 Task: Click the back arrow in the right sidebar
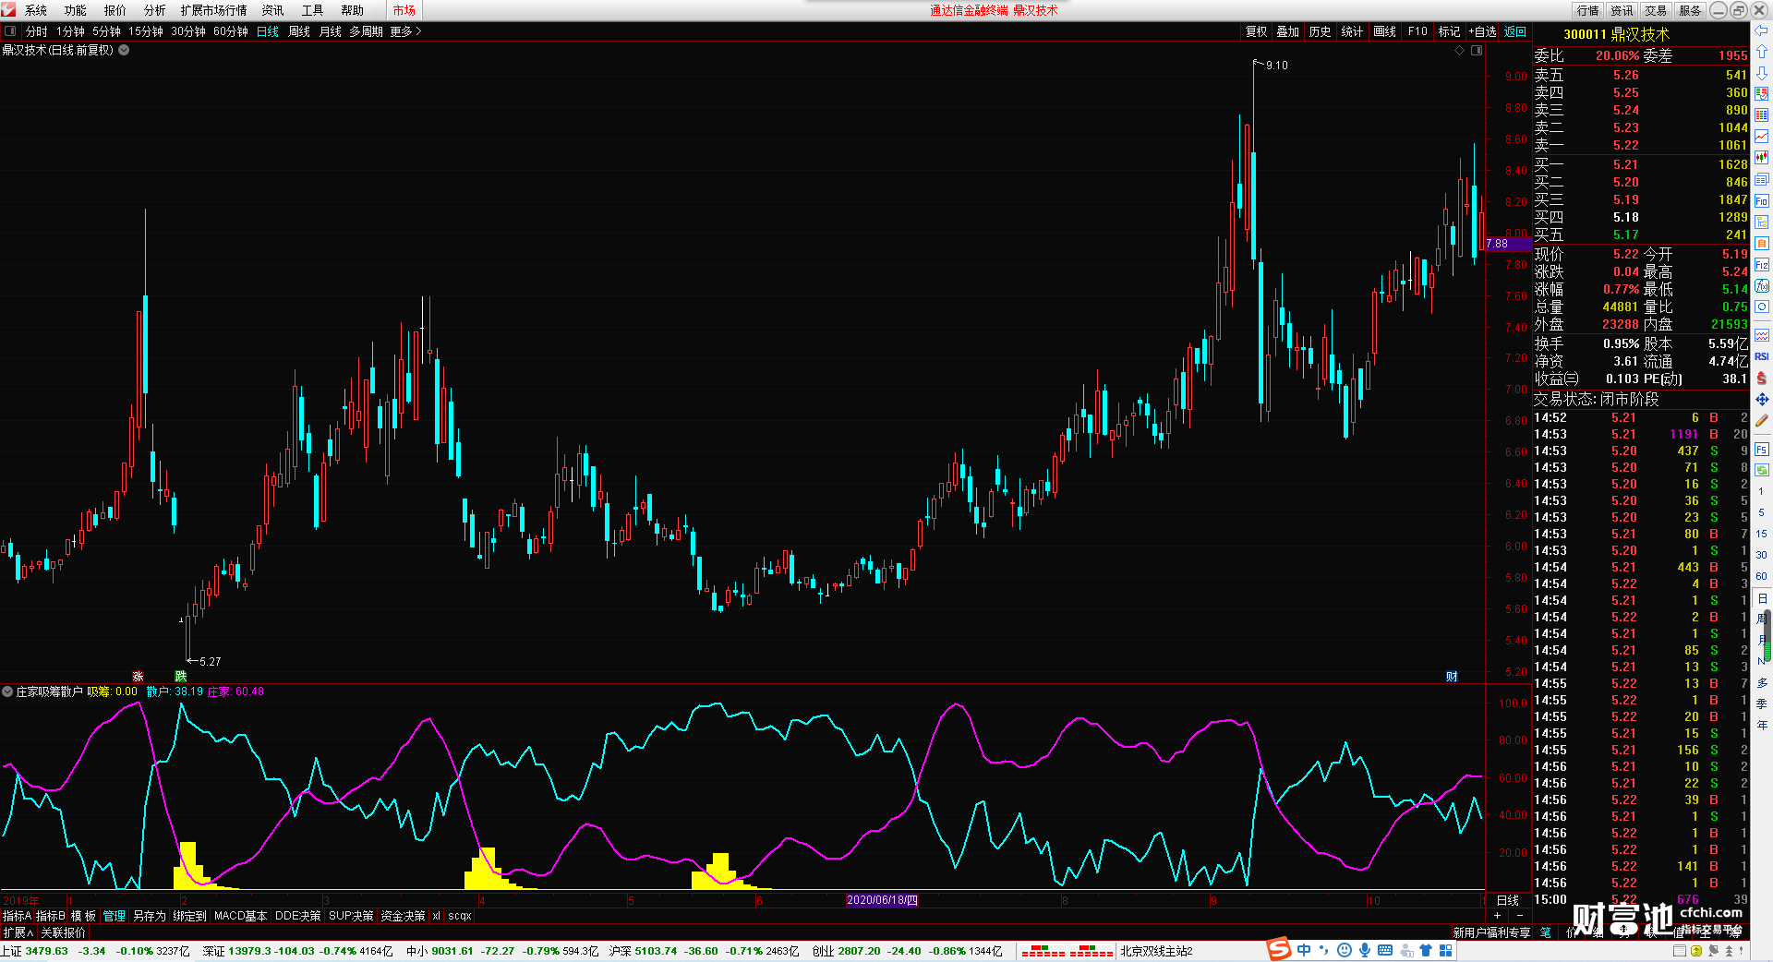coord(1762,31)
